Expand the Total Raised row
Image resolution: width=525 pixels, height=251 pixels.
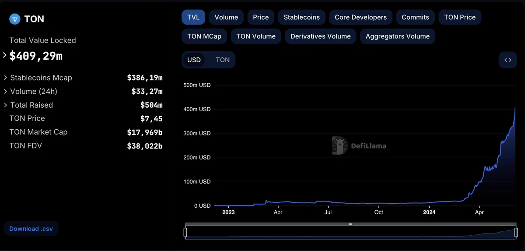click(x=6, y=105)
